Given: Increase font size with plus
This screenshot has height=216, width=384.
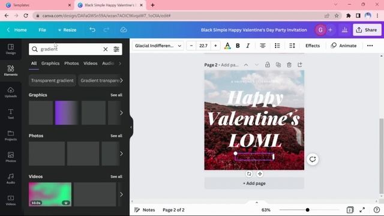Looking at the screenshot, I should tap(215, 46).
